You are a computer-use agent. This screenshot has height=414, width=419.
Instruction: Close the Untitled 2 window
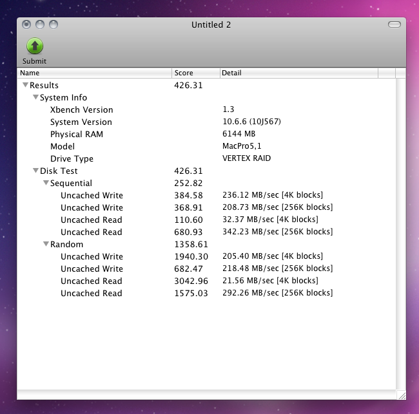coord(26,24)
